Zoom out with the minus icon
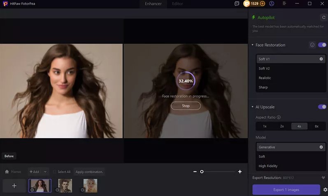This screenshot has height=196, width=328. tap(195, 172)
